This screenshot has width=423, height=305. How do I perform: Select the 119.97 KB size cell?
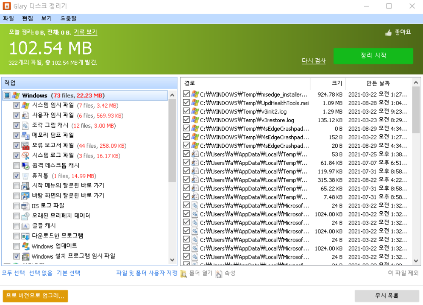[x=330, y=171]
